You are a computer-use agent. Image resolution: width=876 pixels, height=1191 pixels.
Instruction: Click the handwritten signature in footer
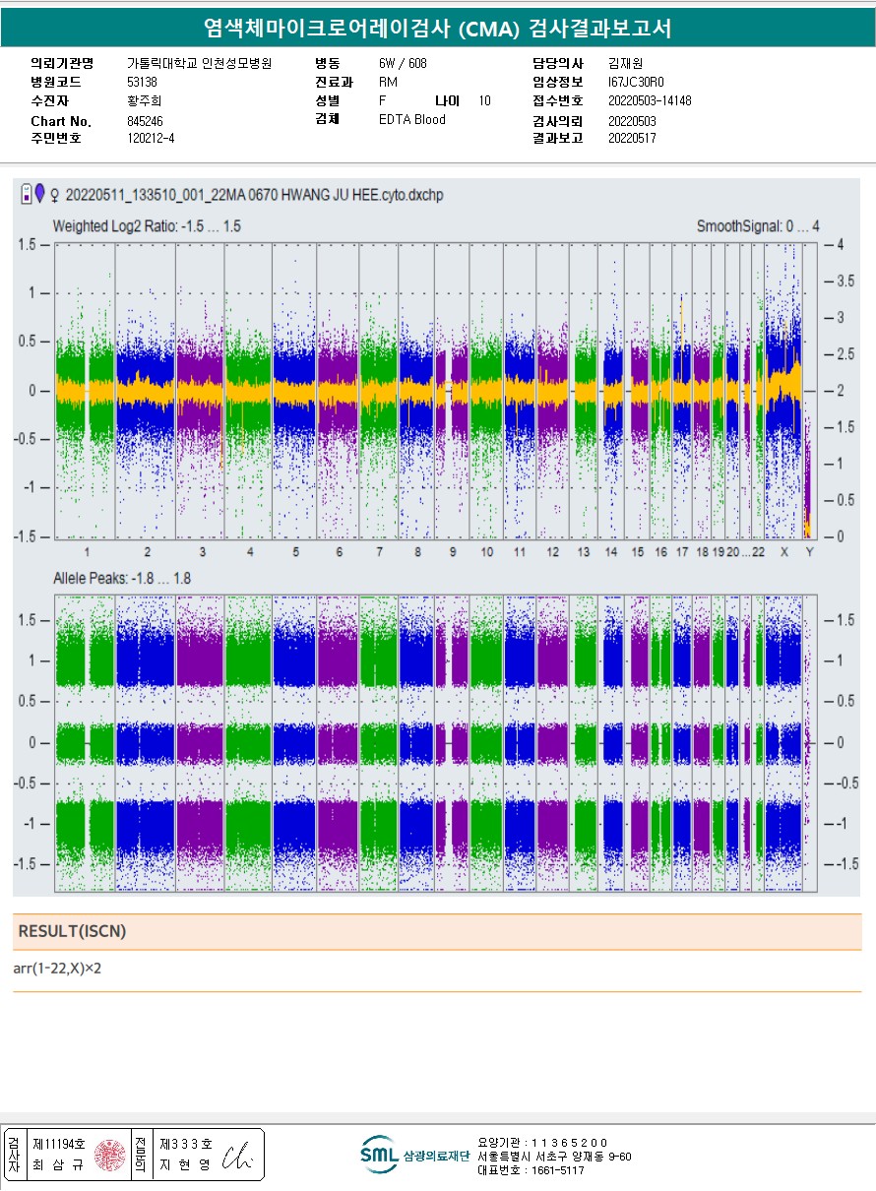237,1156
